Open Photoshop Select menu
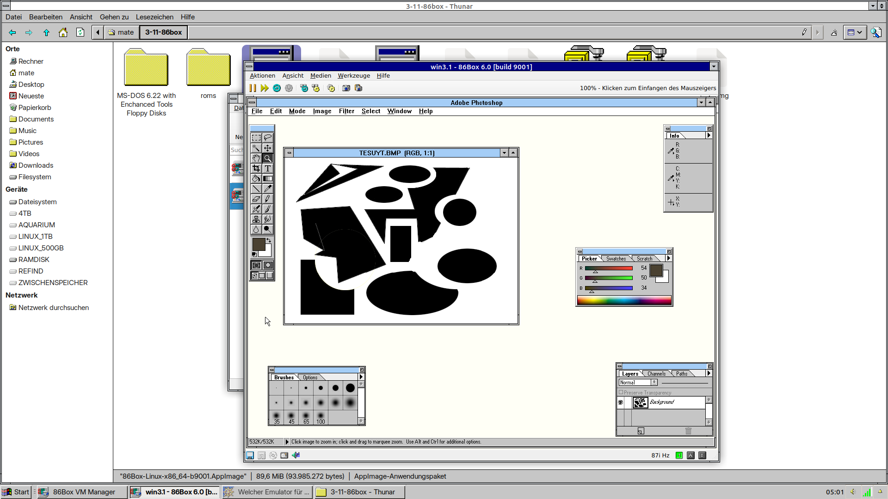The width and height of the screenshot is (888, 499). click(x=371, y=111)
